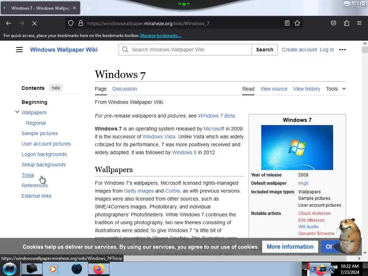Switch to Firefox in the taskbar
The width and height of the screenshot is (368, 276).
[99, 269]
